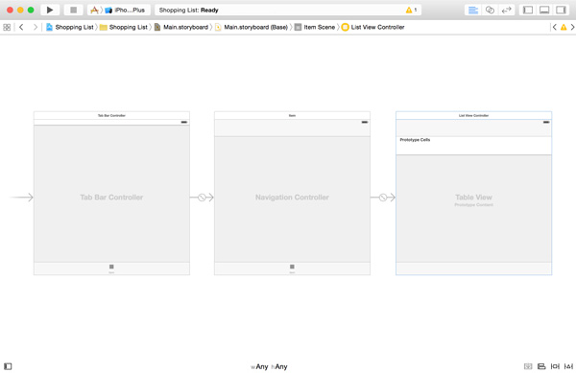Jump to previous issue arrow
Viewport: 576px width, 373px height.
coord(555,27)
